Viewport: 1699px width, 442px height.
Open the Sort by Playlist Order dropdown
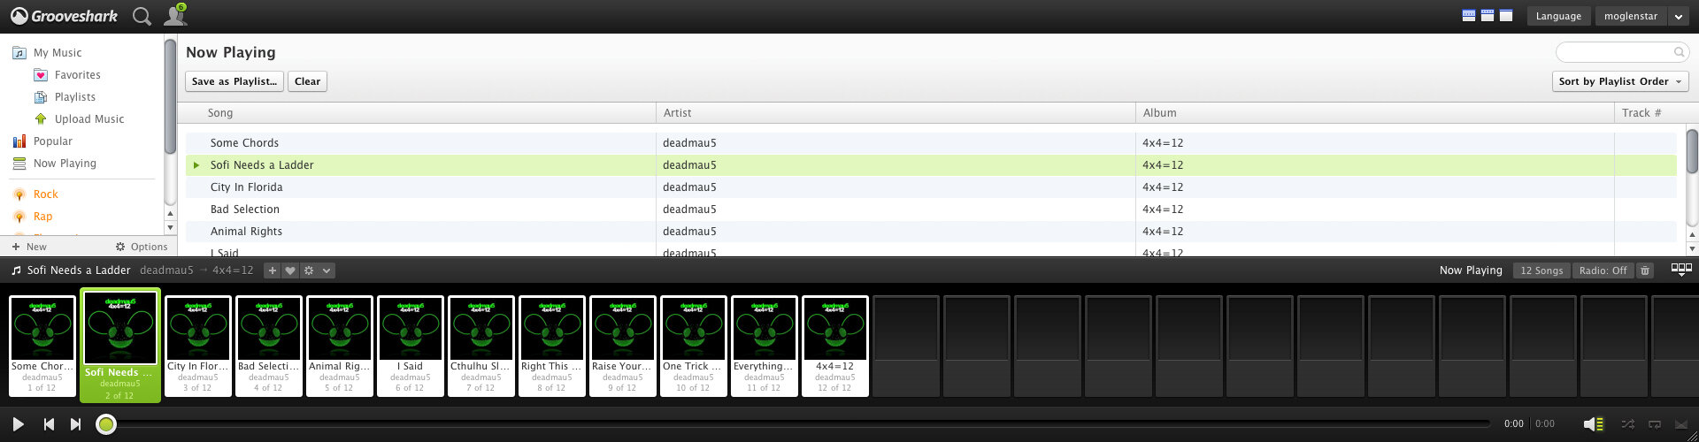[x=1619, y=81]
